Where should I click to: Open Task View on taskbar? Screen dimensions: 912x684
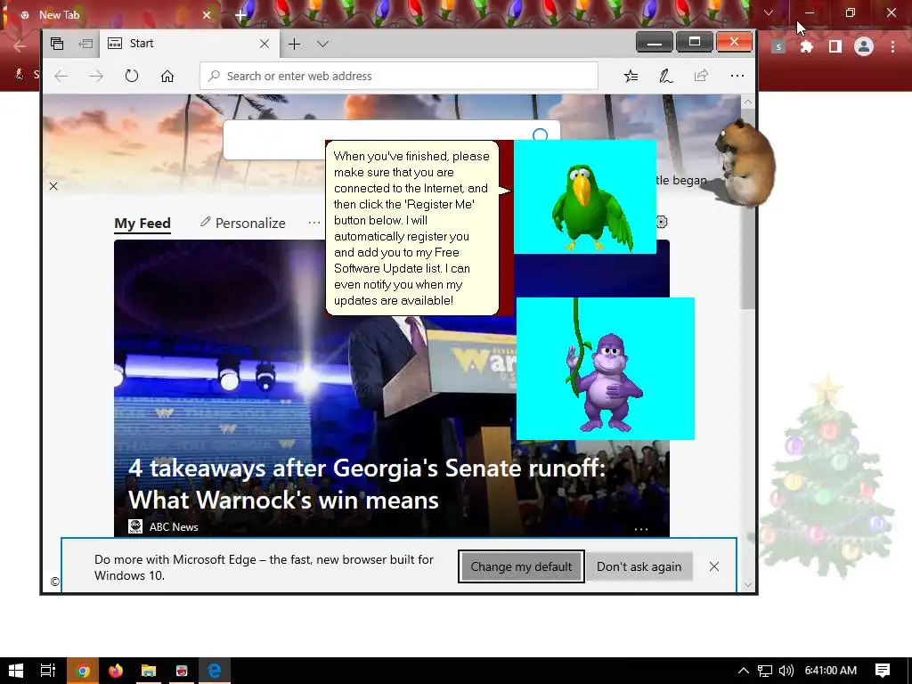(48, 671)
